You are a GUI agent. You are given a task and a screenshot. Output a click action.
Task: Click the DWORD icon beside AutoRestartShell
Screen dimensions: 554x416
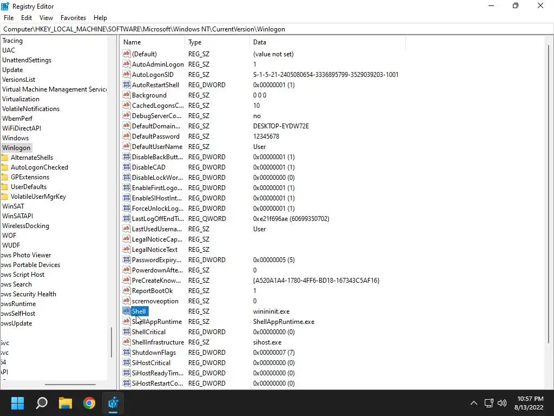(127, 84)
